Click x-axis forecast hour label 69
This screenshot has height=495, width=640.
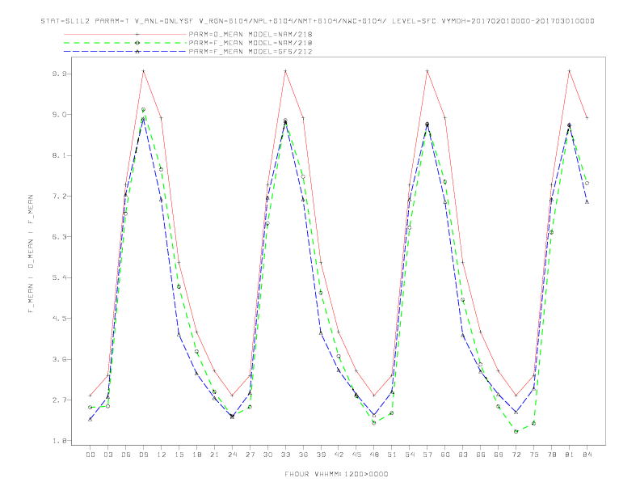click(499, 455)
